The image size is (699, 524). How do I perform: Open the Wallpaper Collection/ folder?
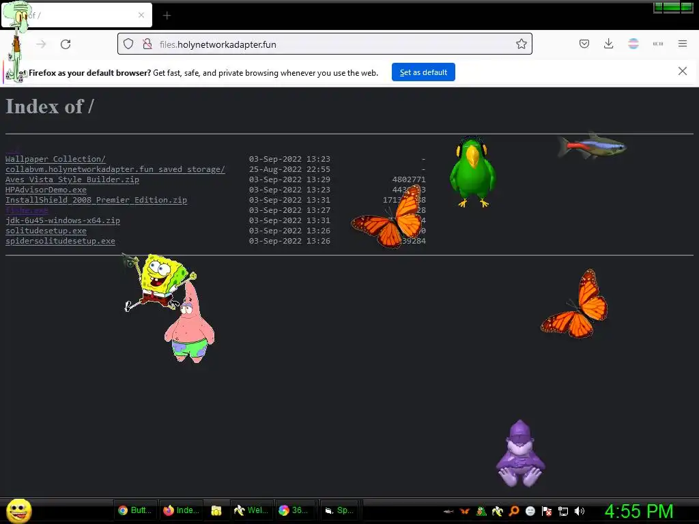pos(55,159)
